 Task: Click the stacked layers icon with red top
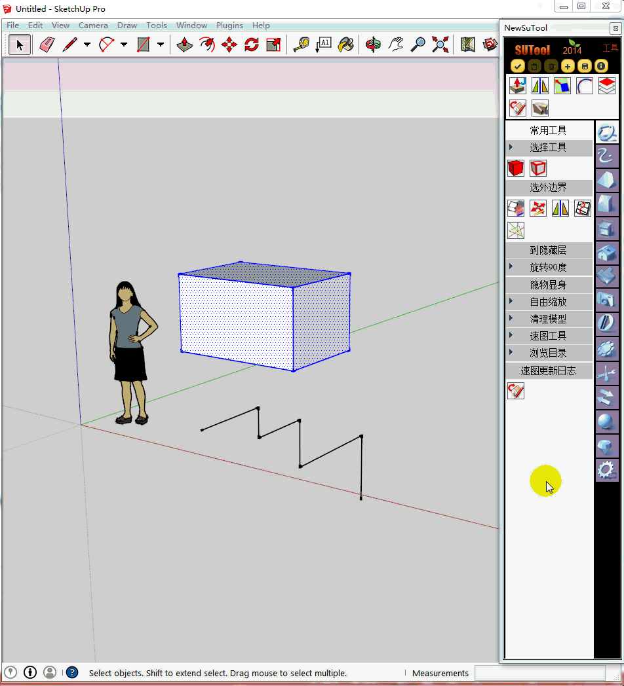point(607,86)
